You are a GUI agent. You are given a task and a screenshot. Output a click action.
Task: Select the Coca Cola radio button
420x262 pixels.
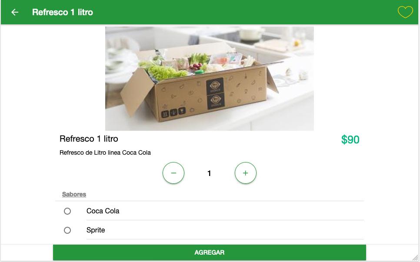67,211
